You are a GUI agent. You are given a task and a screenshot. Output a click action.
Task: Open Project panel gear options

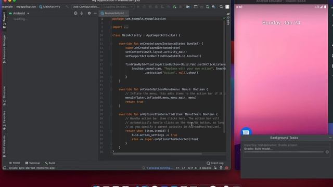click(89, 13)
